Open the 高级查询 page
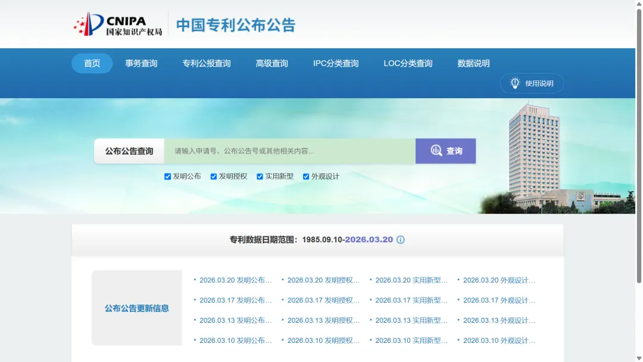The image size is (643, 362). (271, 63)
